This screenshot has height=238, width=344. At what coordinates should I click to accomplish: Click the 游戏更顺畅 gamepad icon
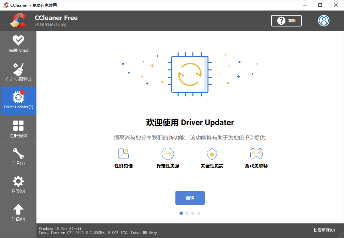click(x=256, y=153)
